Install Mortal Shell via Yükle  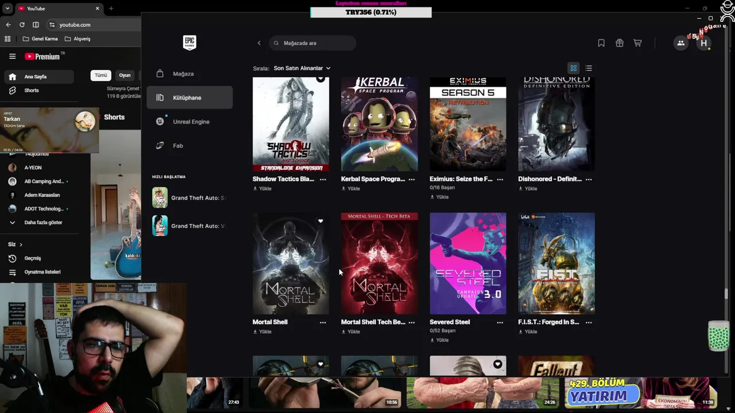[x=262, y=332]
